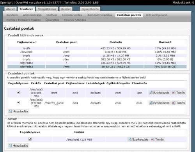Screen dimensions: 195x152
Task: Click the 78% (109.98 GB) usage cell
Action: (x=165, y=67)
